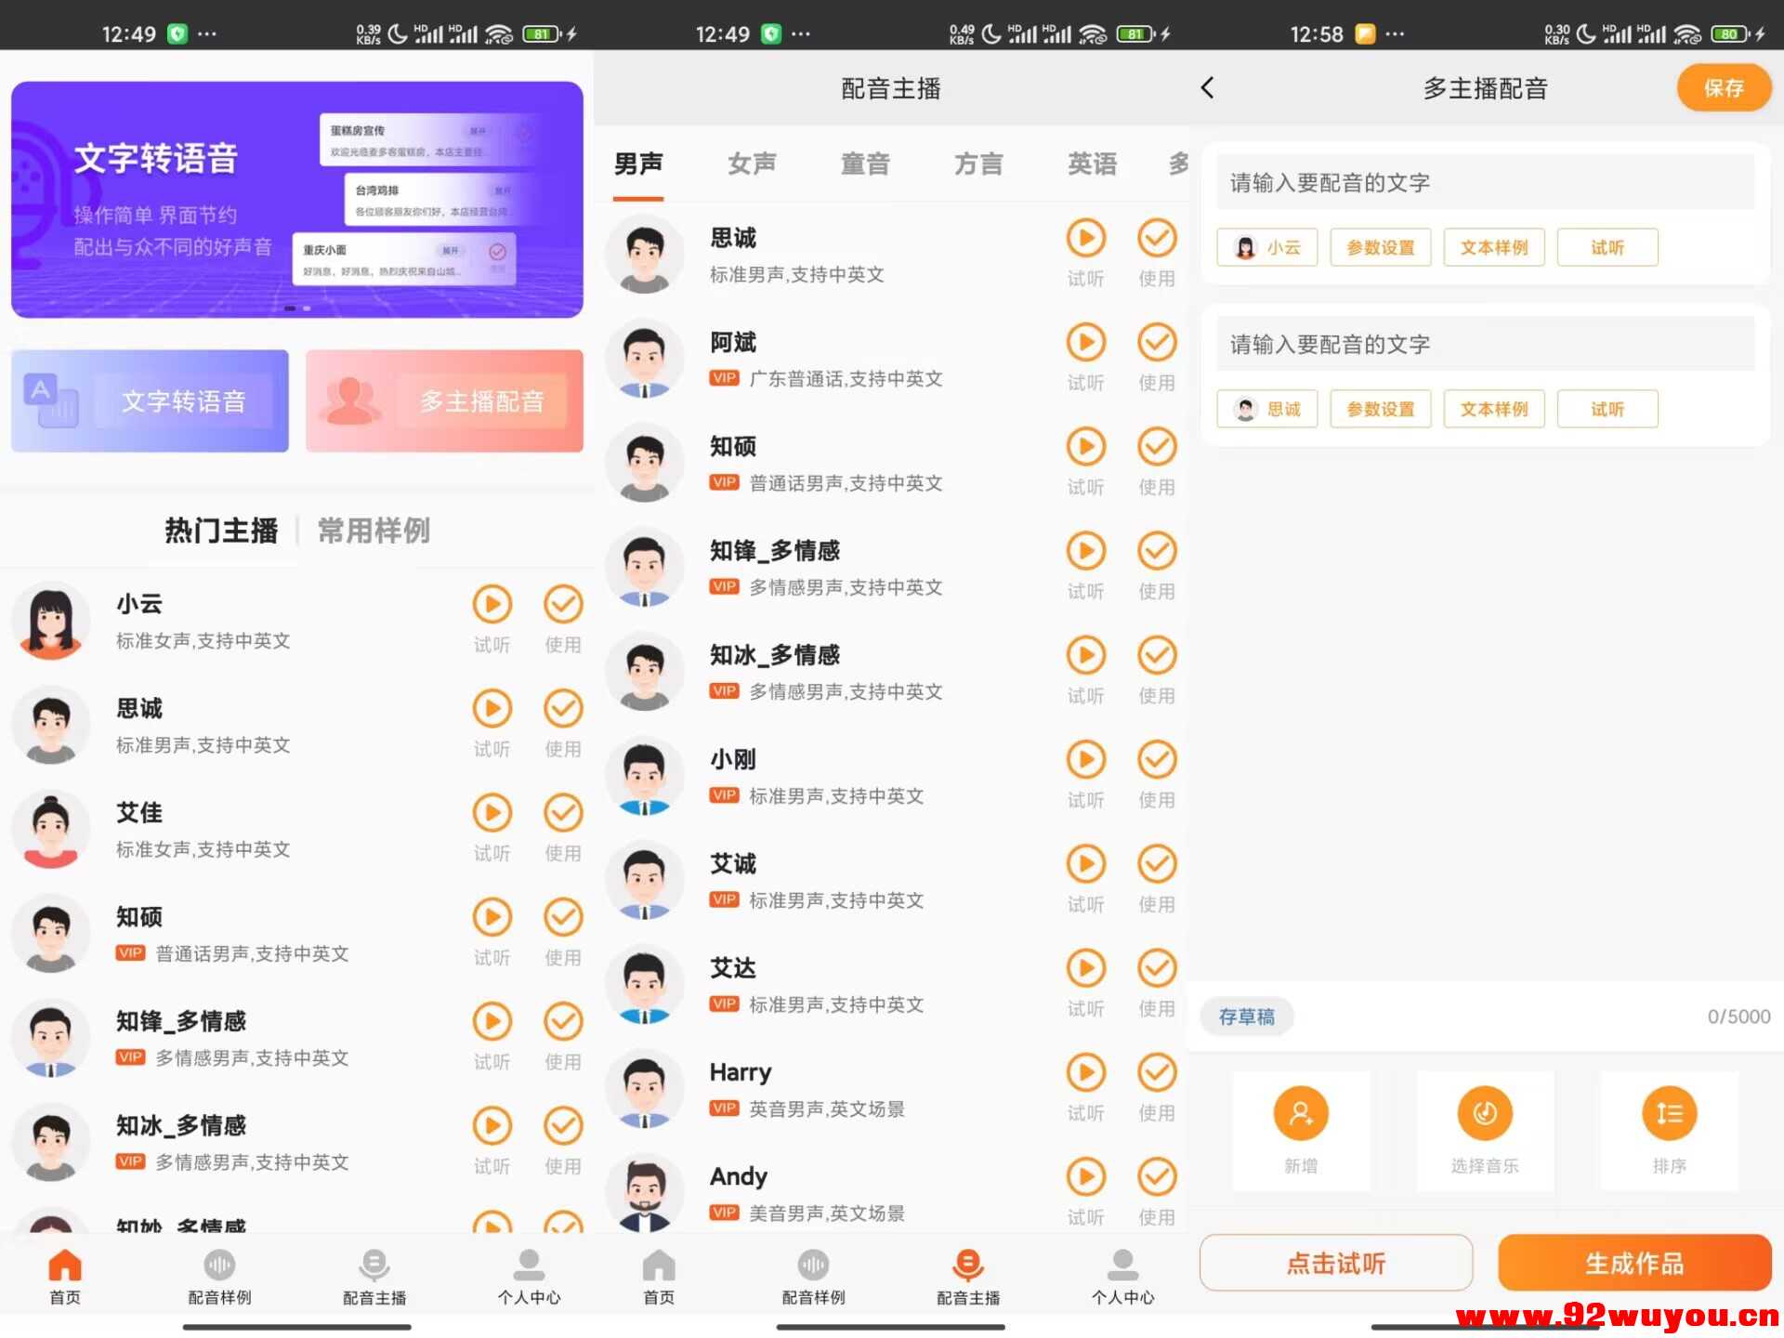This screenshot has width=1784, height=1338.
Task: Switch to the 常用样例 tab
Action: click(372, 531)
